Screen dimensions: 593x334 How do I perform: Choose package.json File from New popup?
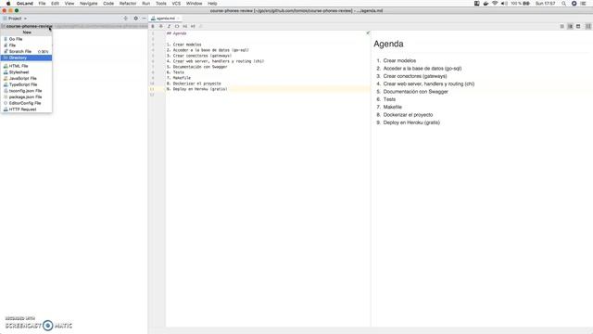click(27, 96)
